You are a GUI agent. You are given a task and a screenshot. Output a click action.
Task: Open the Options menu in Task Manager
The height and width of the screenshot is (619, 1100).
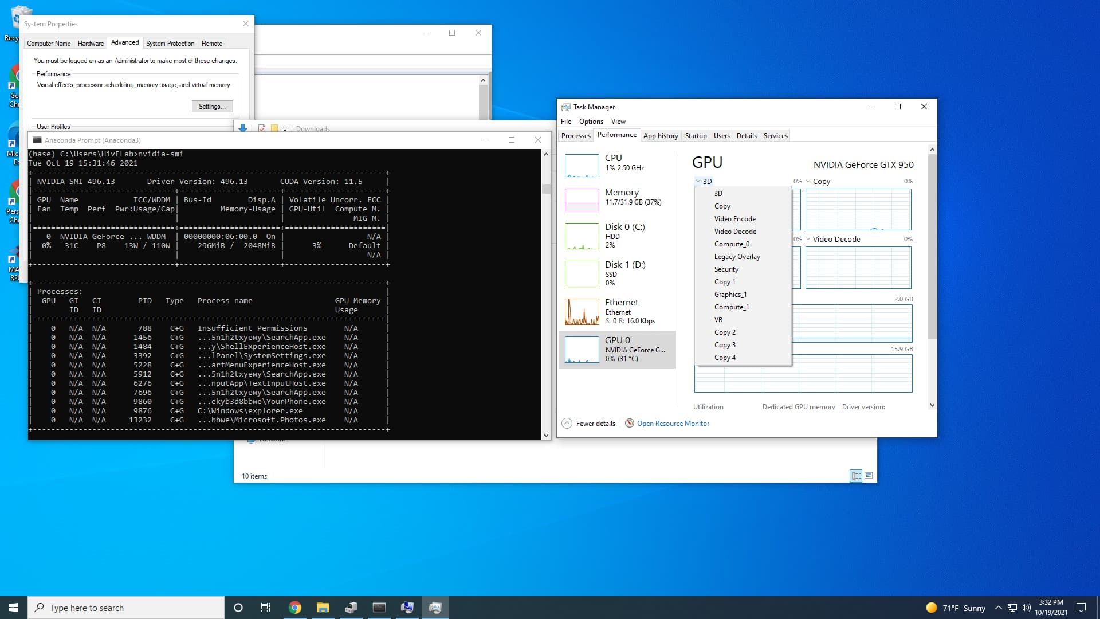[591, 121]
